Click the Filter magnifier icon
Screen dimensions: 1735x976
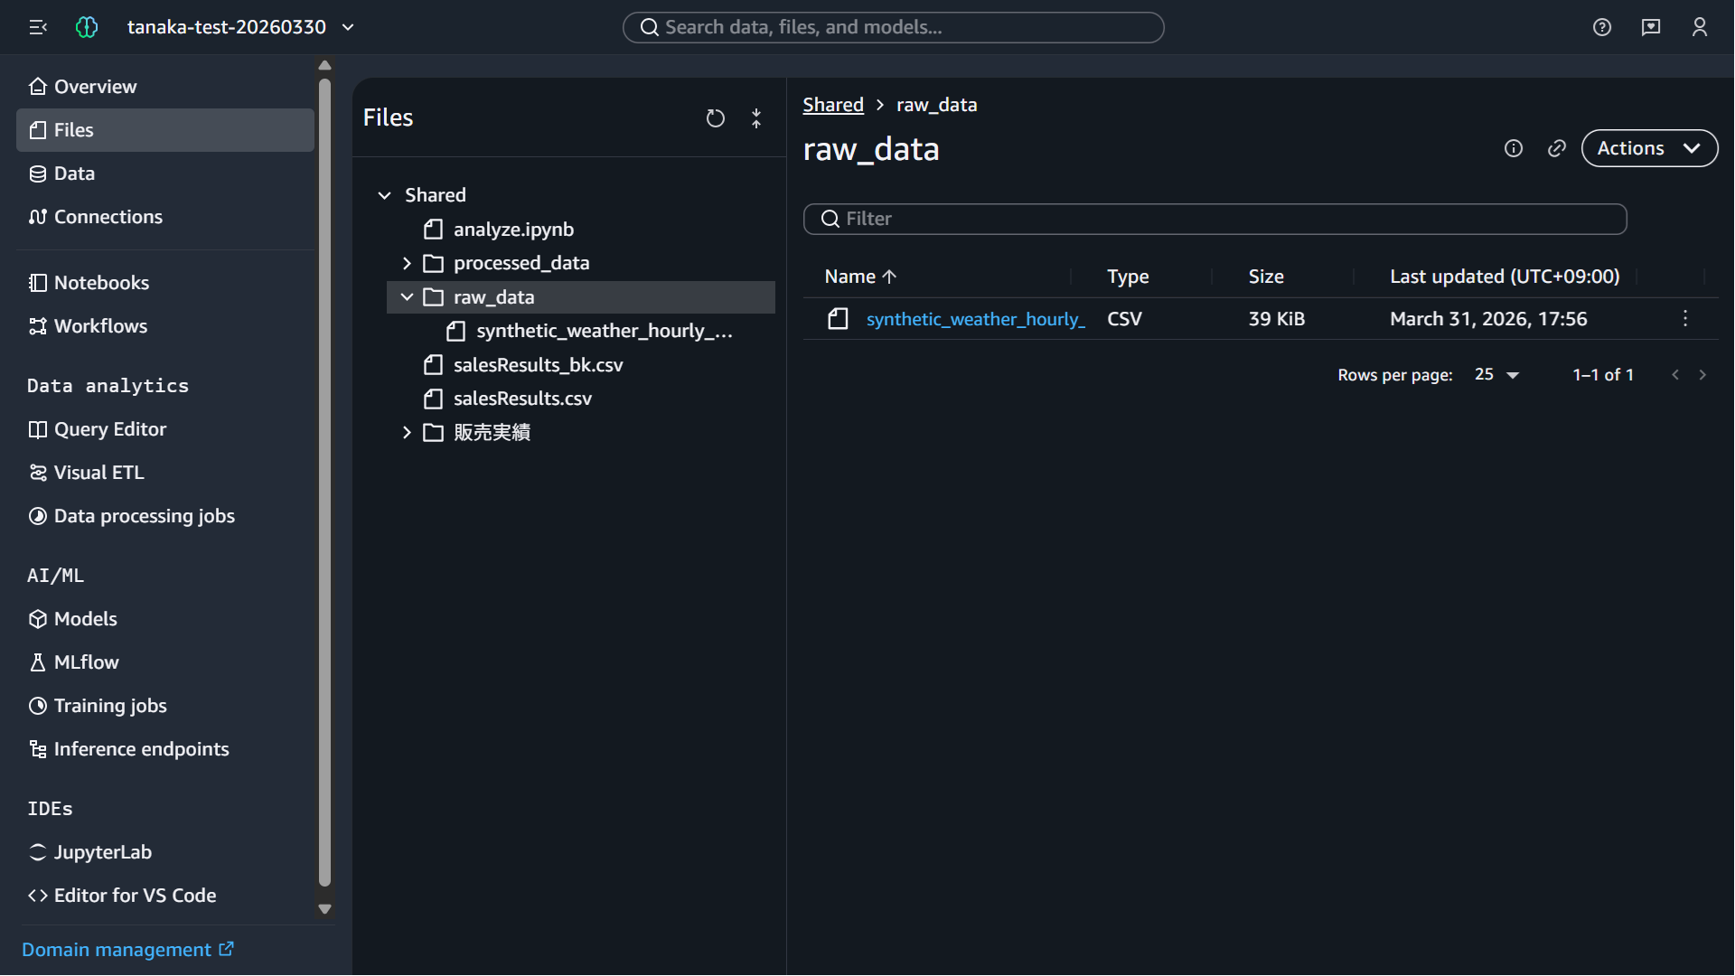pyautogui.click(x=830, y=219)
